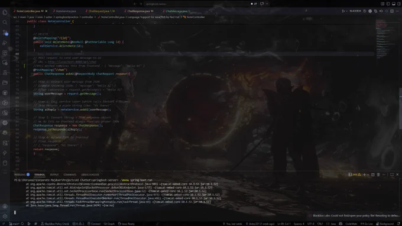The height and width of the screenshot is (226, 402).
Task: Open the database icon in activity bar
Action: [x=5, y=163]
